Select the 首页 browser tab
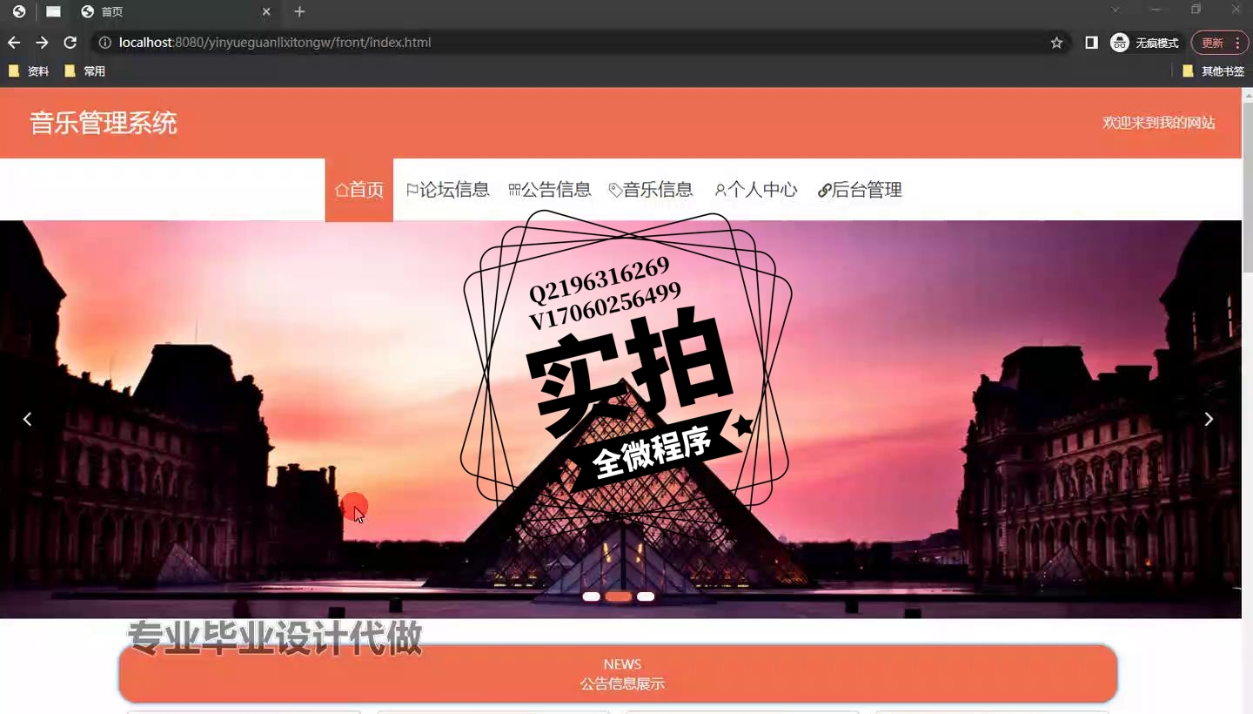 [x=174, y=11]
